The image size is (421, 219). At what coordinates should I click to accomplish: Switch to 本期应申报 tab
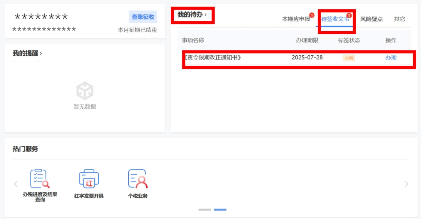click(x=296, y=19)
